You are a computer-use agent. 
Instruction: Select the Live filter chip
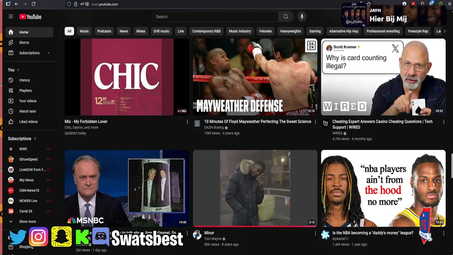click(181, 31)
